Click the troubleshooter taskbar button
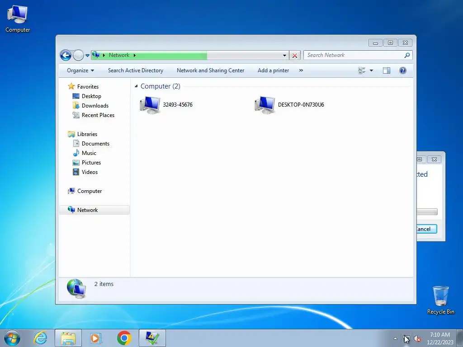This screenshot has height=347, width=463. point(152,338)
